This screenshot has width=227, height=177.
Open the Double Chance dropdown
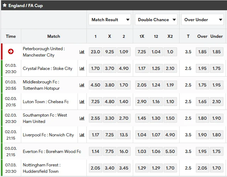[x=156, y=20]
